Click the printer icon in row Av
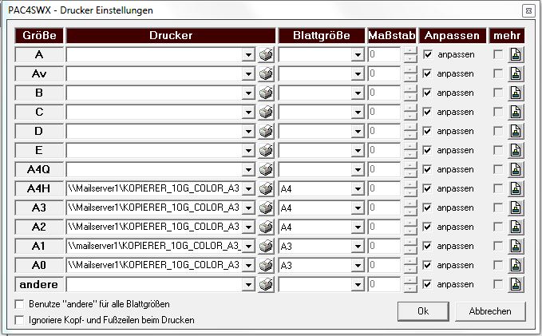This screenshot has height=336, width=542. 266,73
